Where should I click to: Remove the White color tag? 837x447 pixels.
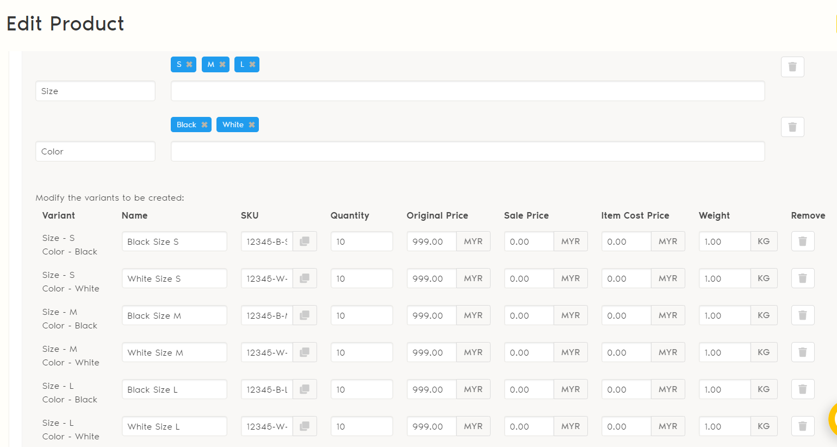tap(252, 125)
